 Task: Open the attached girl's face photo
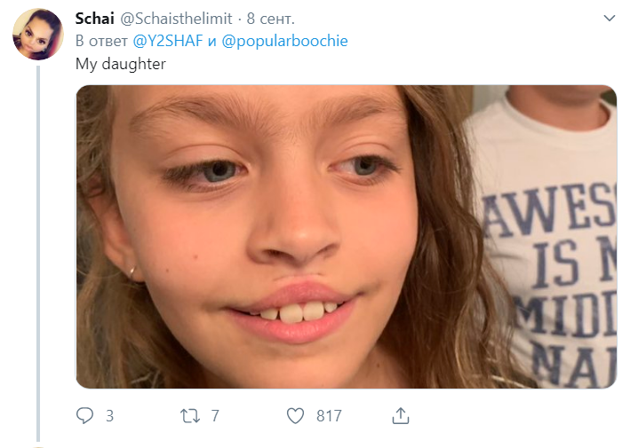[x=347, y=237]
